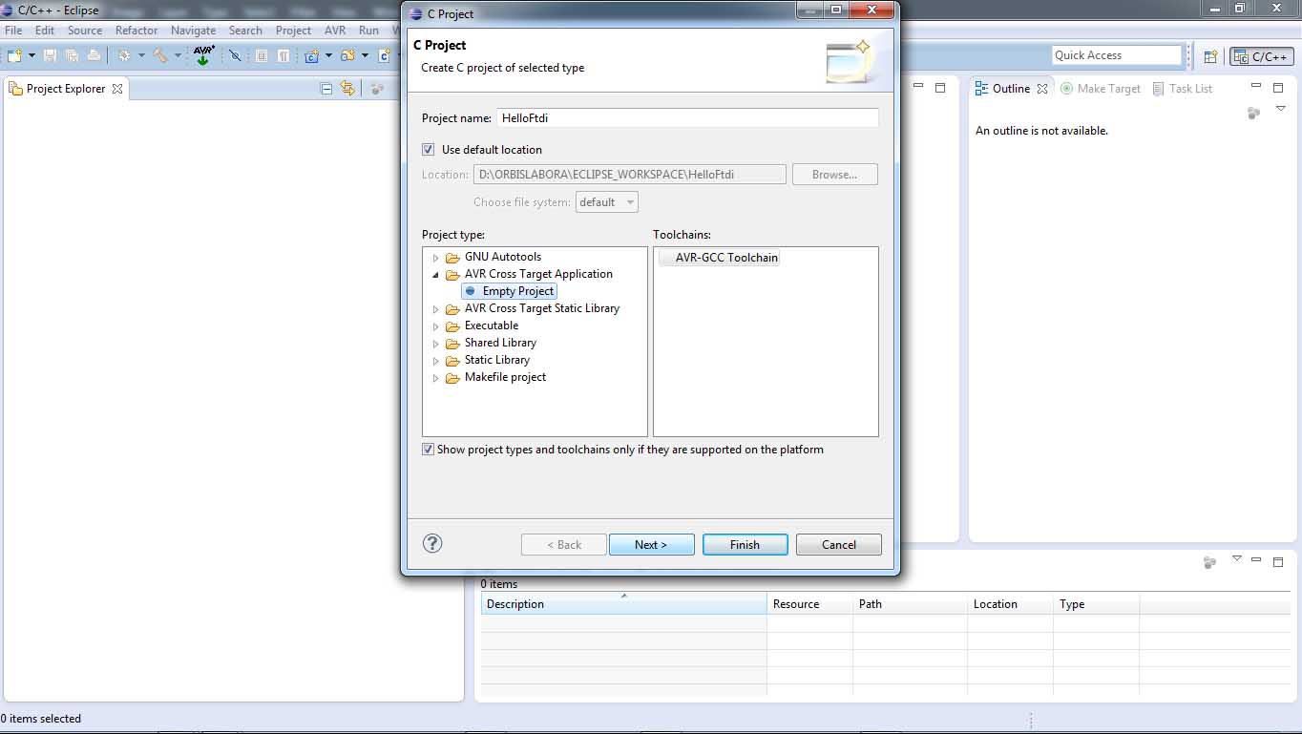
Task: Close the Project Explorer tab
Action: [x=117, y=89]
